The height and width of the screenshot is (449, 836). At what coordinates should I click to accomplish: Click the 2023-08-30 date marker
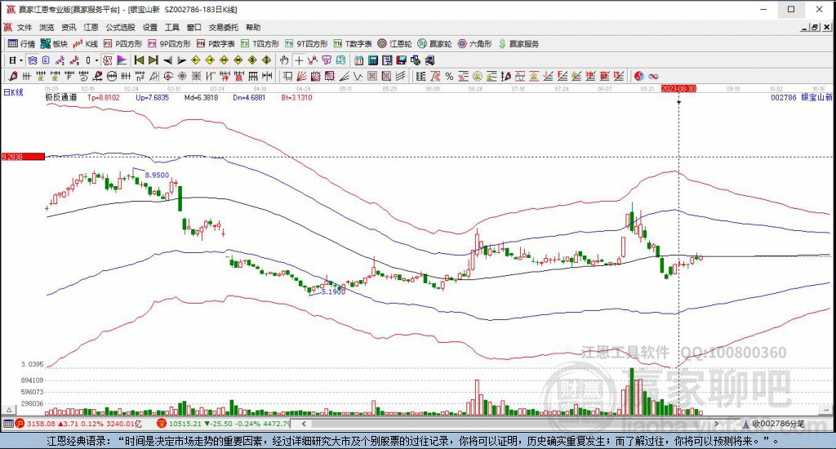(678, 88)
